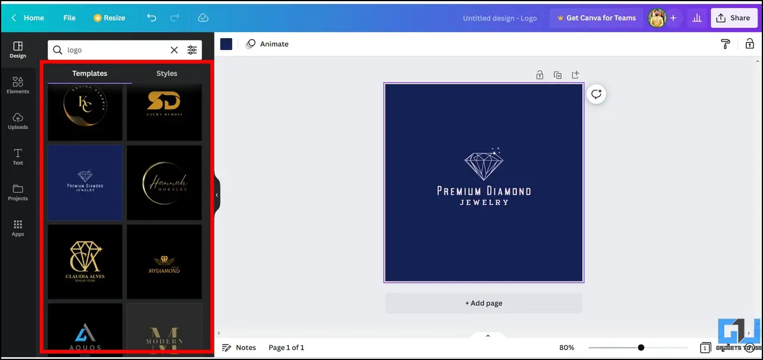
Task: Add a new page via icon above canvas
Action: pos(575,75)
